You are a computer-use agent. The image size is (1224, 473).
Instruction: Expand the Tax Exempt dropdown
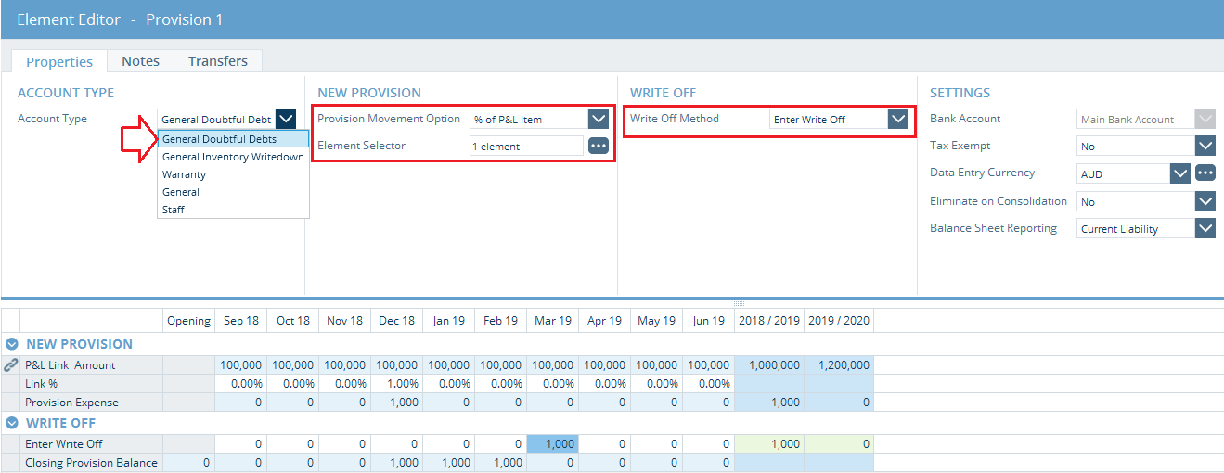[1205, 147]
